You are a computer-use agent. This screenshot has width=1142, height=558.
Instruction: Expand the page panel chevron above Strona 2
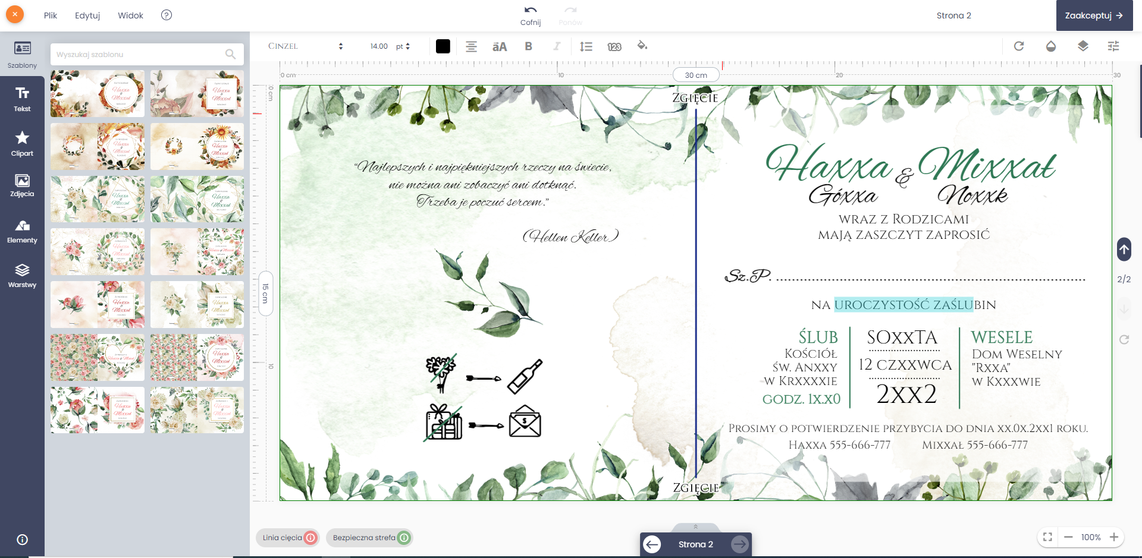pyautogui.click(x=695, y=527)
